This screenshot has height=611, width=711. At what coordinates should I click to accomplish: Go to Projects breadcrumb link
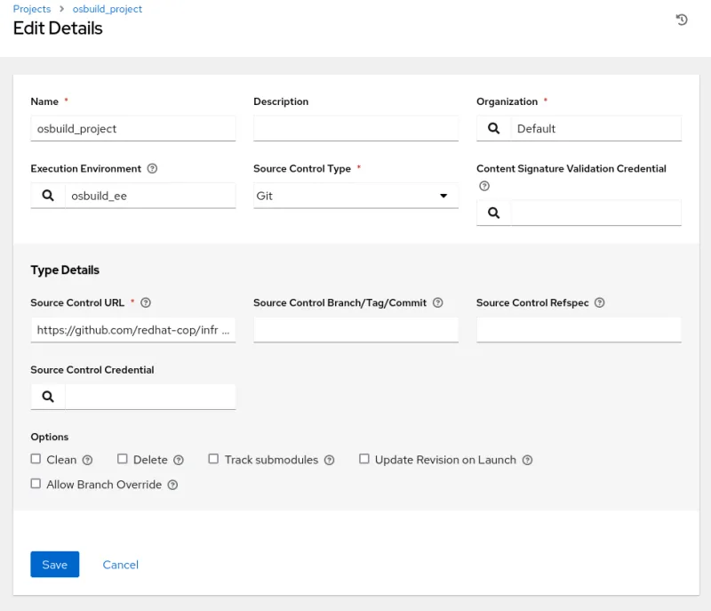[x=32, y=9]
